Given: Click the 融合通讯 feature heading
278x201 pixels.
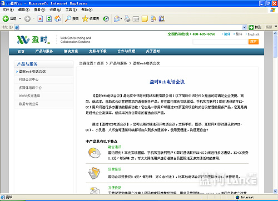Looking at the screenshot, I should [x=115, y=147].
